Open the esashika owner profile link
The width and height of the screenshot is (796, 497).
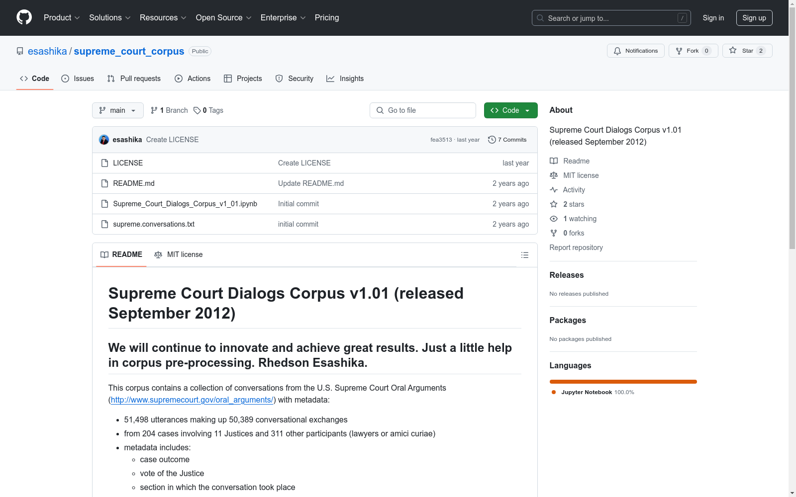(x=47, y=51)
